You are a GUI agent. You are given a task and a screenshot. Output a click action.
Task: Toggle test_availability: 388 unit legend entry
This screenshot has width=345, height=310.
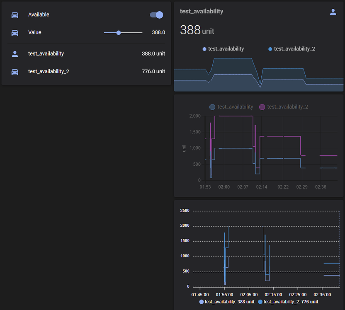227,302
